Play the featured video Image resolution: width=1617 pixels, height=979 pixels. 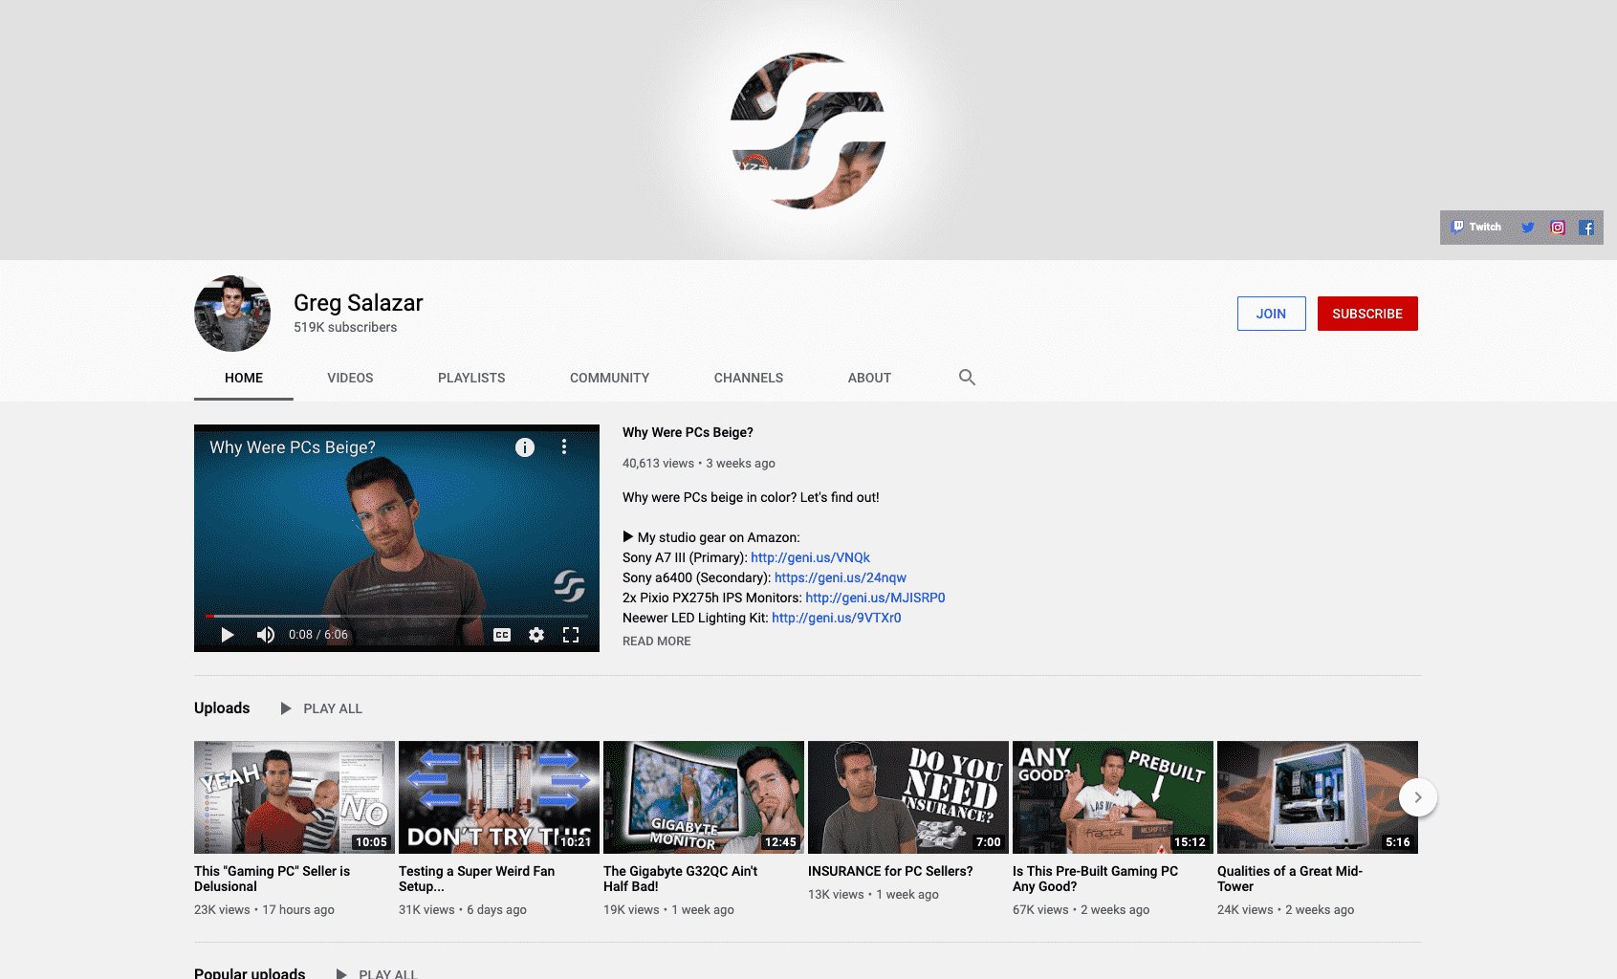228,635
